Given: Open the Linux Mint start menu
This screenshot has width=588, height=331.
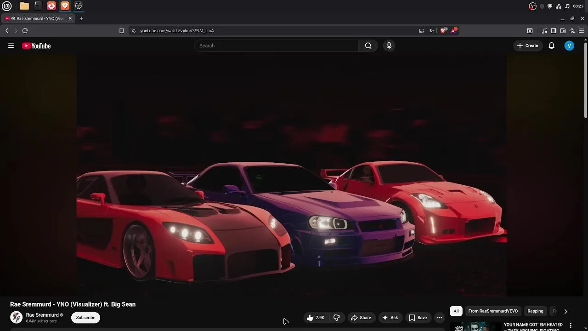Looking at the screenshot, I should coord(7,6).
